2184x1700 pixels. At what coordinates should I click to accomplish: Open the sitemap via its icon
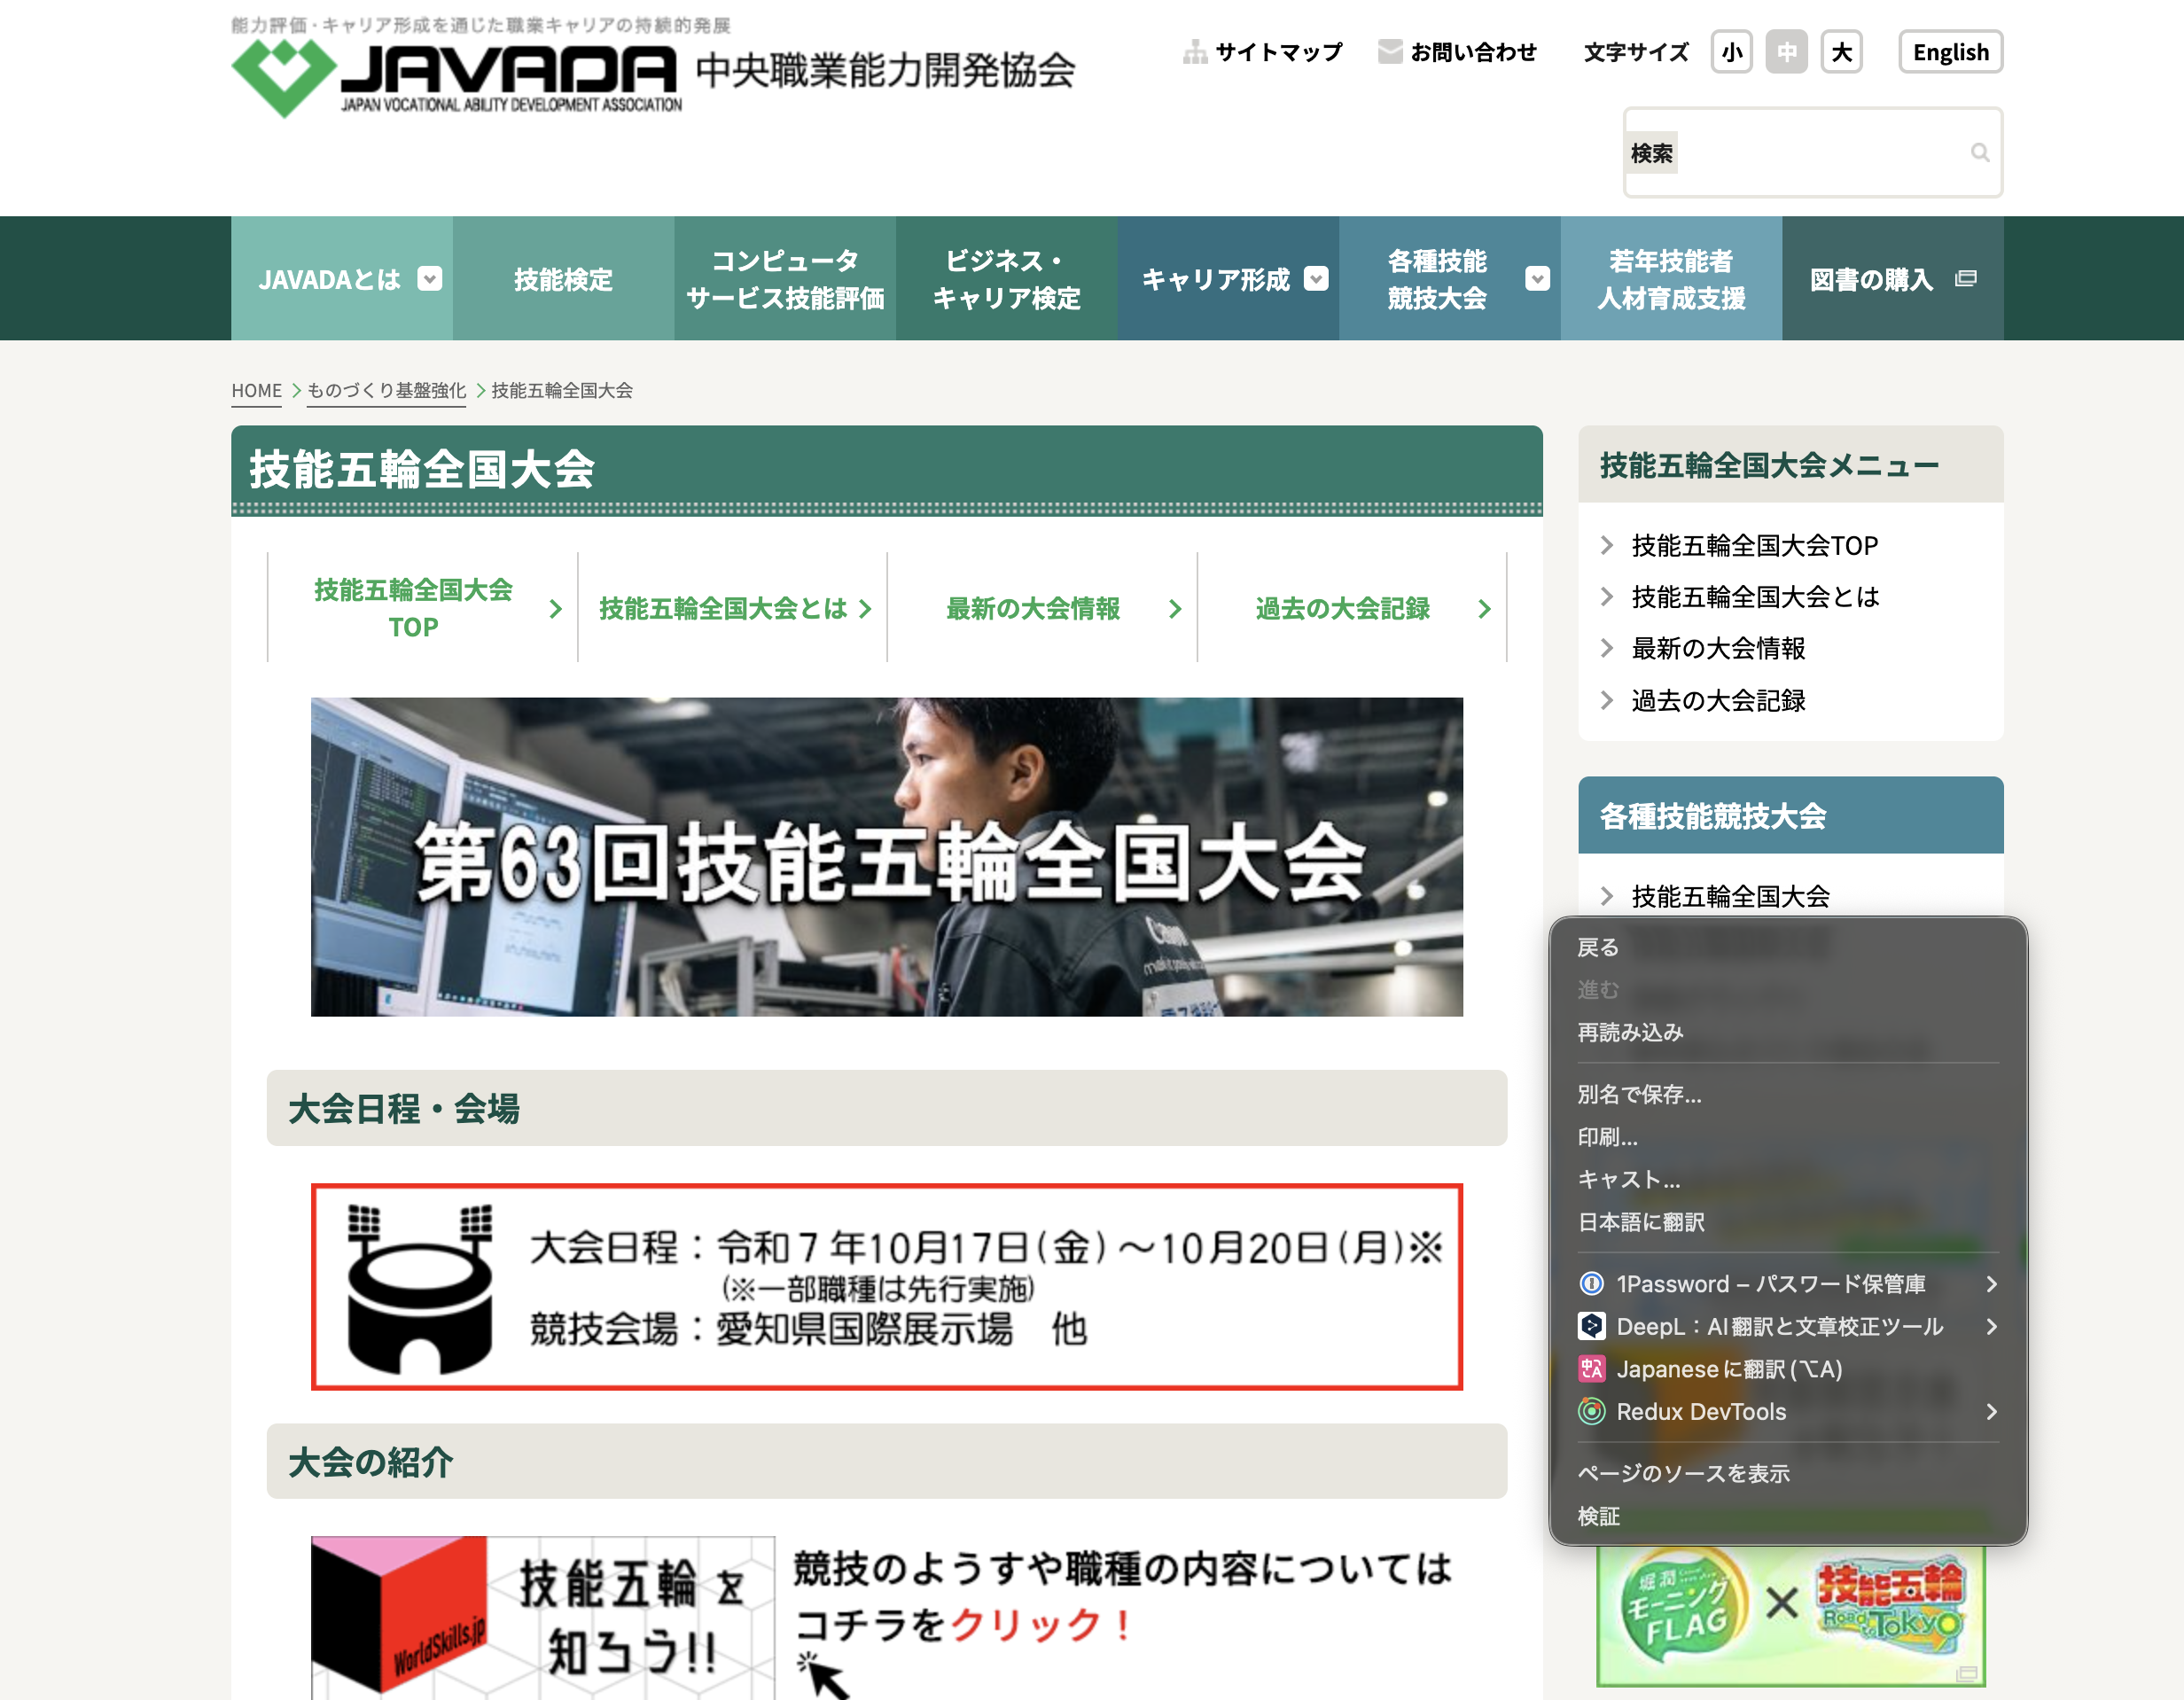point(1196,51)
